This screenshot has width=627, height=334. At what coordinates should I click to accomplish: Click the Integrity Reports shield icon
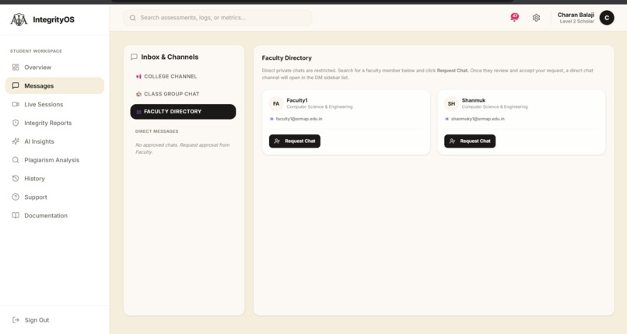(16, 123)
